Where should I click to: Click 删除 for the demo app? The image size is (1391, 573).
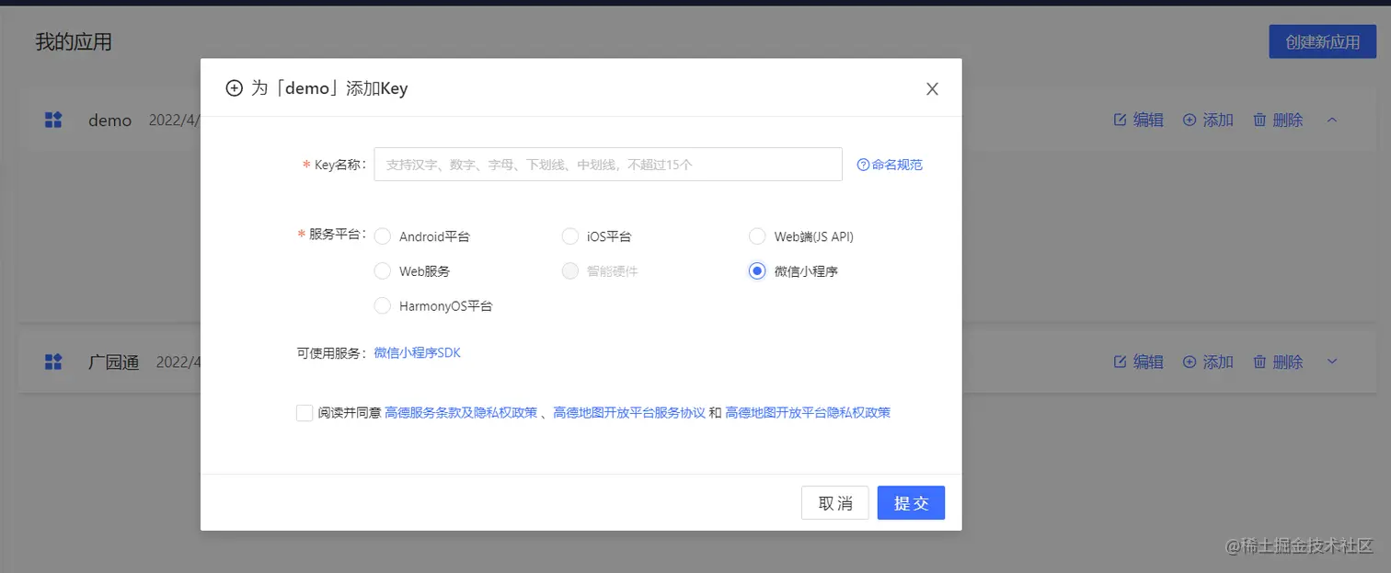1278,120
